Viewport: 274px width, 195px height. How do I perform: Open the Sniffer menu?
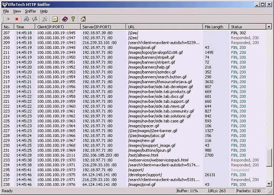click(x=31, y=11)
